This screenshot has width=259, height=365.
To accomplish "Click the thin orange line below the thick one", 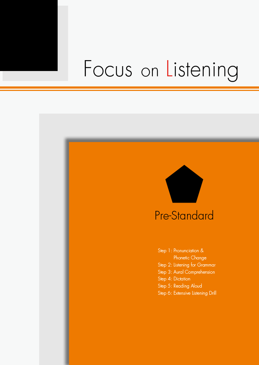I will (129, 90).
